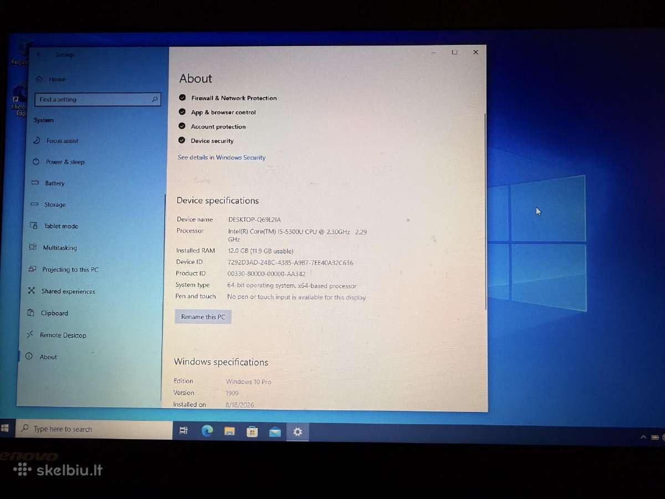Click the Battery icon in sidebar
The height and width of the screenshot is (499, 665).
(x=35, y=182)
